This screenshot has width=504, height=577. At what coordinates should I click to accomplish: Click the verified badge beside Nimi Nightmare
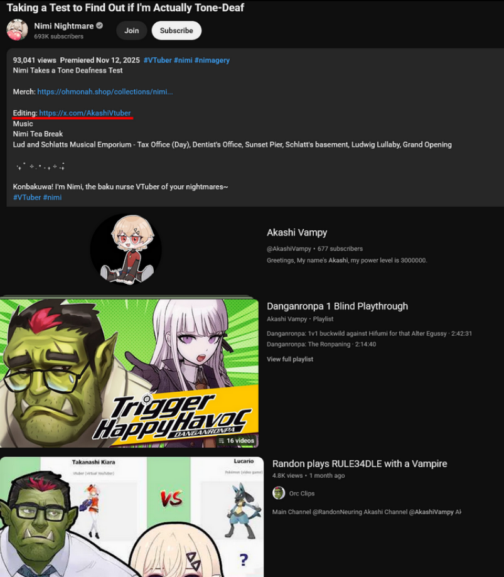pyautogui.click(x=100, y=26)
